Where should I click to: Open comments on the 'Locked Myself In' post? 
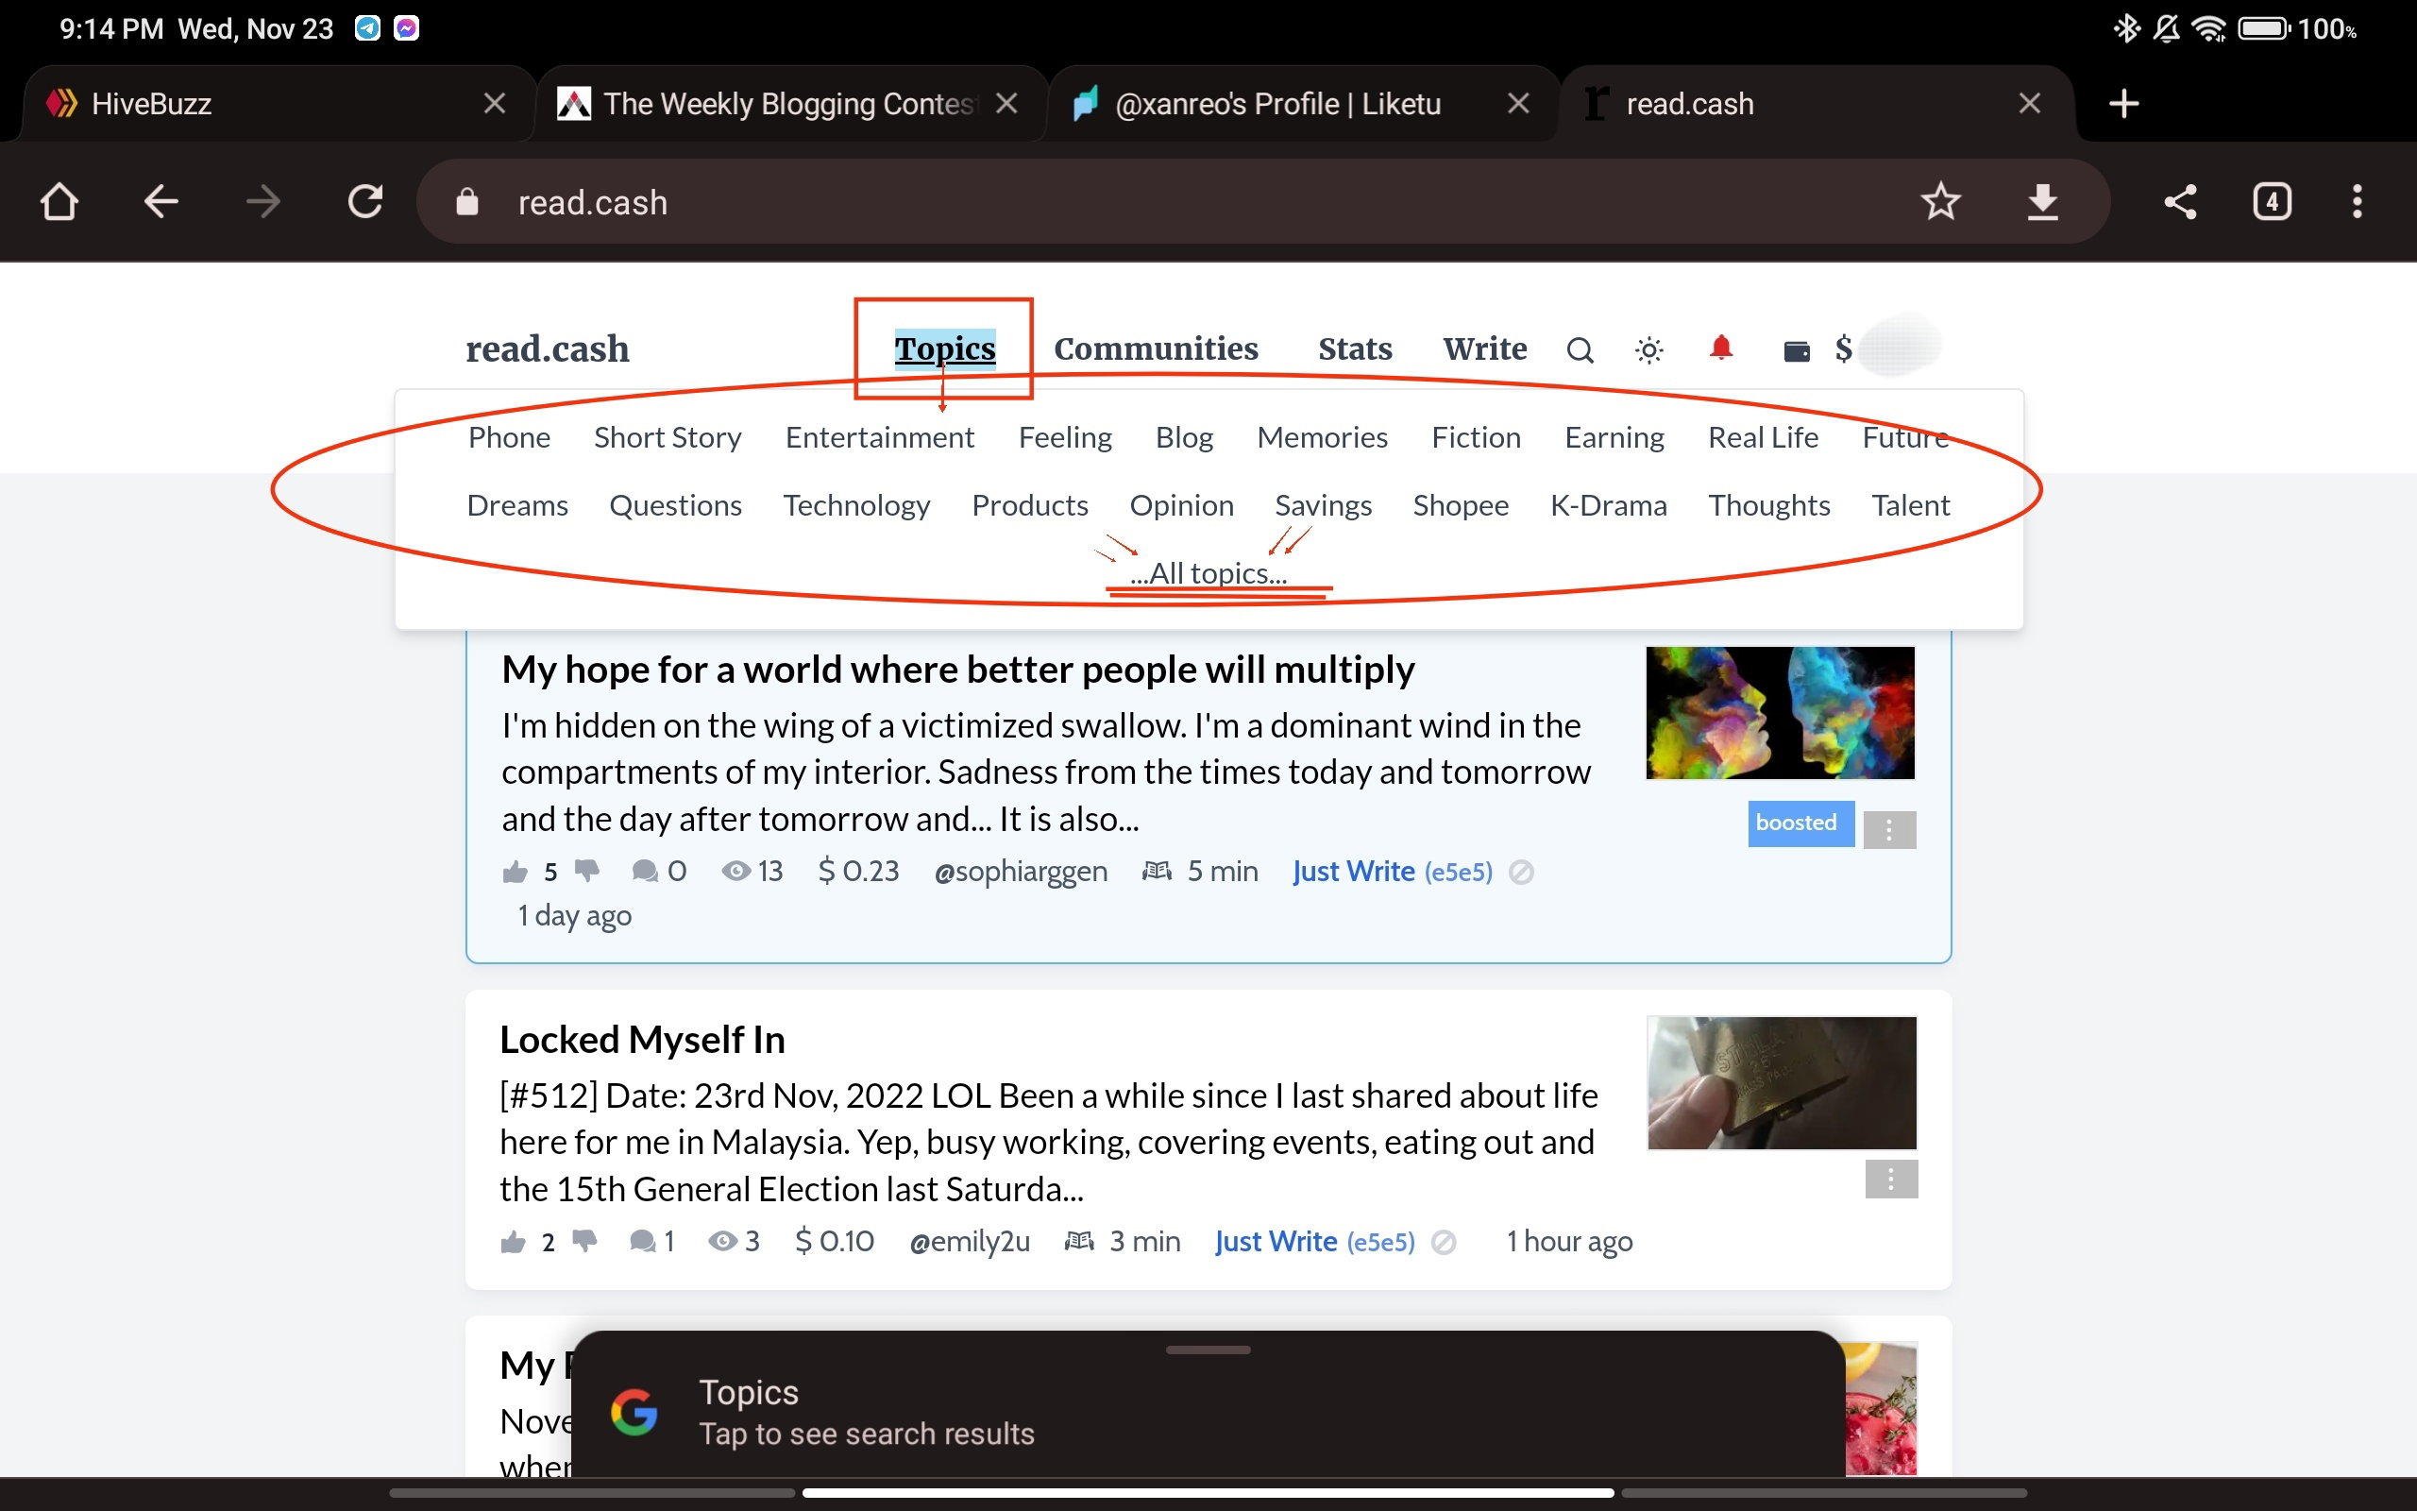point(643,1242)
